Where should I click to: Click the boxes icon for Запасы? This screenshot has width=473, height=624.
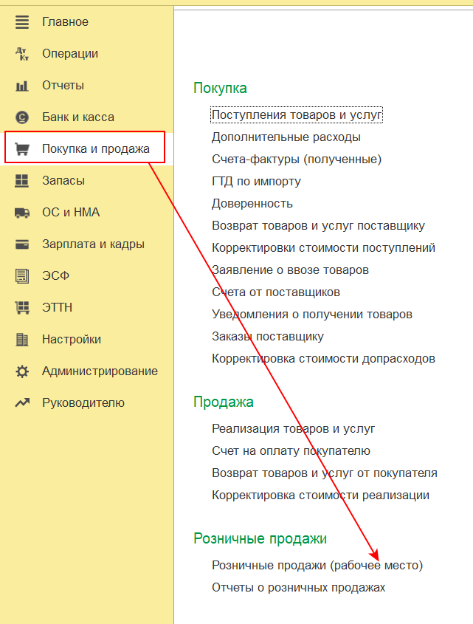point(22,181)
